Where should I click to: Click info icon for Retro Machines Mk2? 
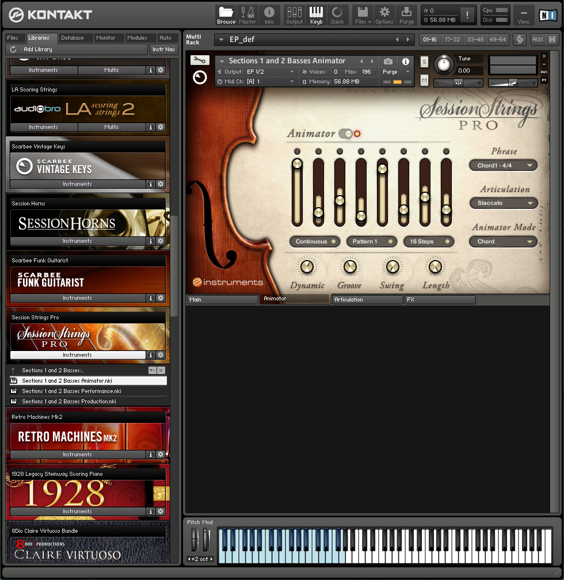point(150,454)
